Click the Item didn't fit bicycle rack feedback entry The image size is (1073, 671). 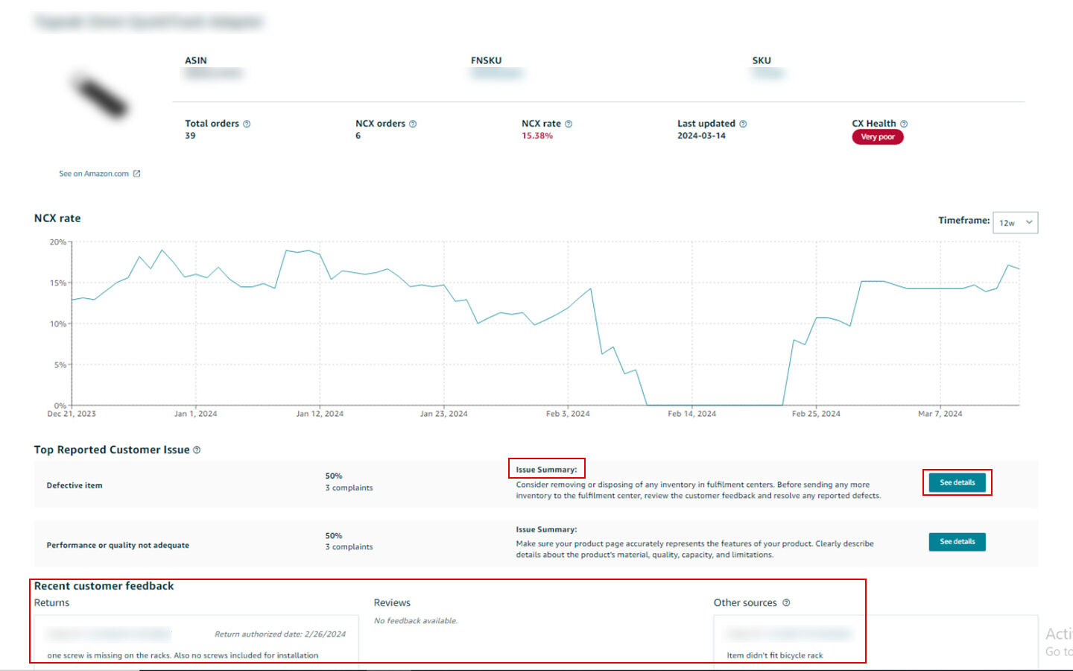775,655
